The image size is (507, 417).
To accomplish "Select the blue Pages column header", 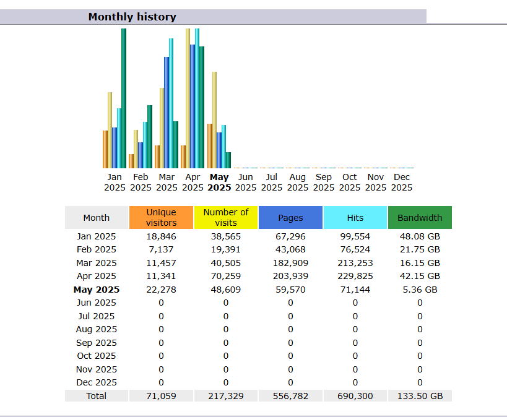I will [290, 218].
